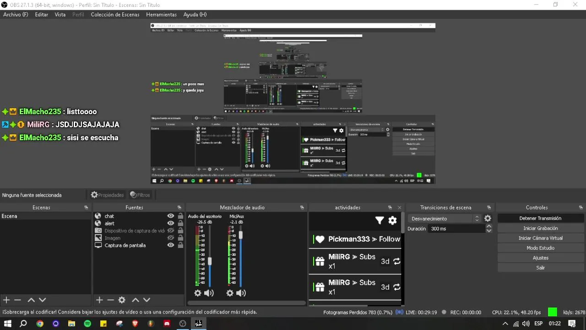Screen dimensions: 586x330
Task: Switch to Modo Estudio
Action: click(x=540, y=248)
